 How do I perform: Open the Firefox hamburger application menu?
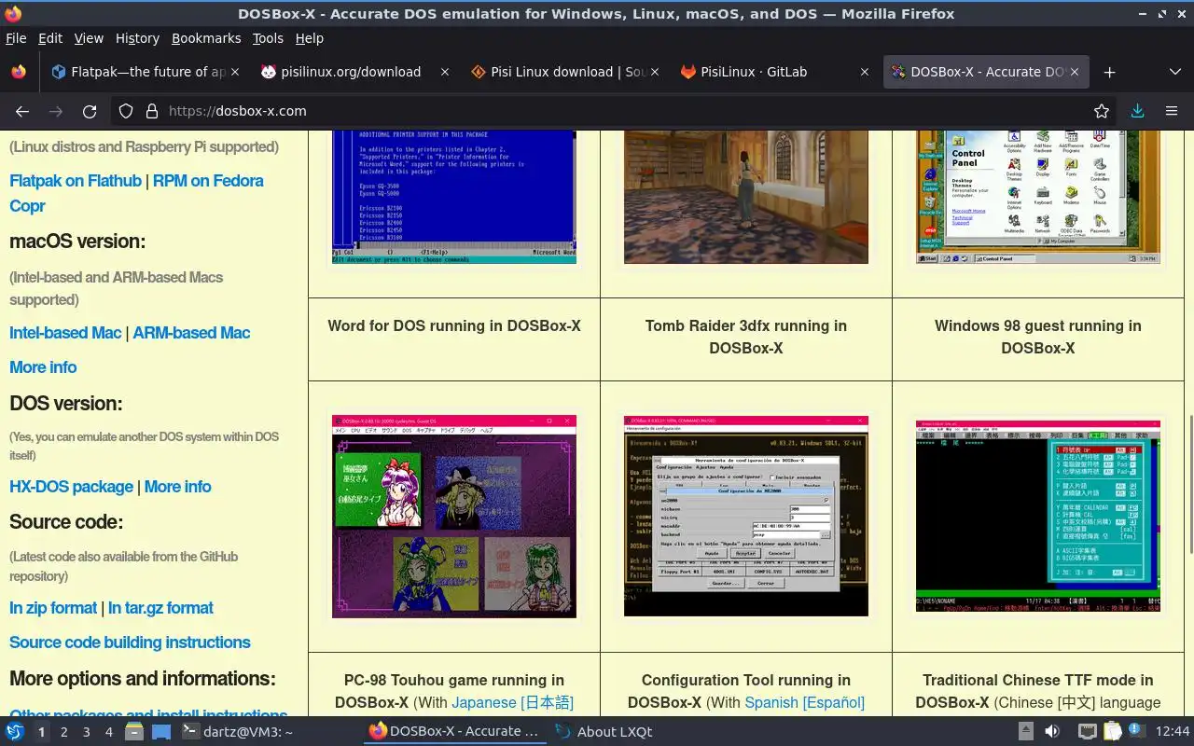pos(1172,111)
